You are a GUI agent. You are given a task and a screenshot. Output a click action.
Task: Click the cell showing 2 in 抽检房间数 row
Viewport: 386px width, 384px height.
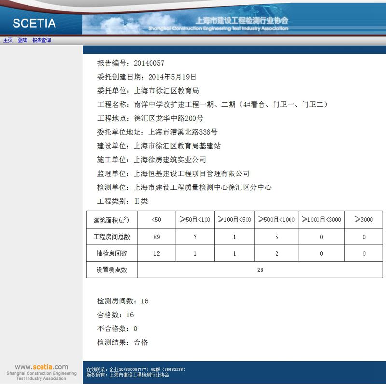coord(276,253)
